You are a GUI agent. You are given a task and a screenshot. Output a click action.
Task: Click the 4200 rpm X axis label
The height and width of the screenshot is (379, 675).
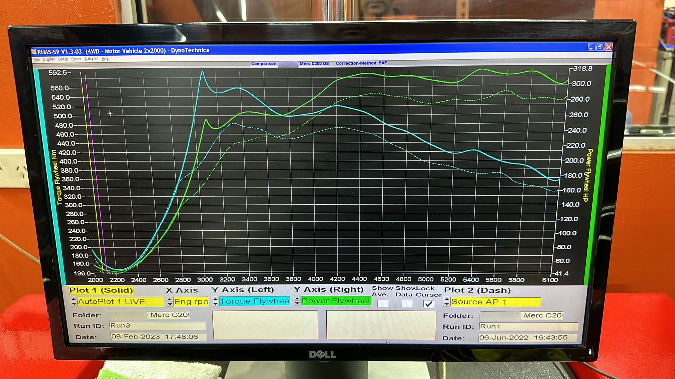[x=337, y=279]
